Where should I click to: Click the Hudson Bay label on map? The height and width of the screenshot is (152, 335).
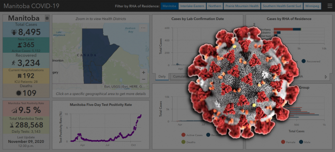click(130, 30)
